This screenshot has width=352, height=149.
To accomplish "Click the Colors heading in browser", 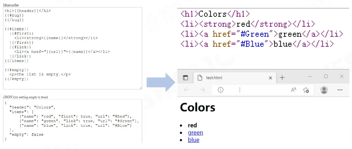I will point(198,107).
